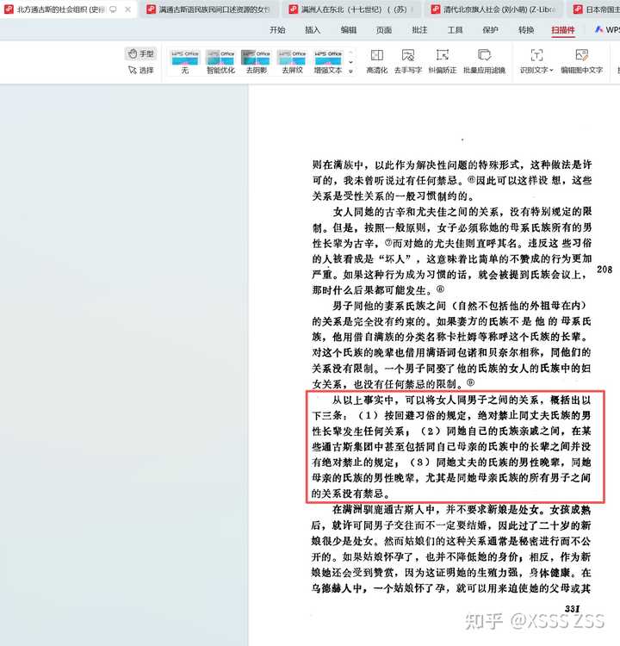Select the 手型 hand tool
The height and width of the screenshot is (646, 620).
pyautogui.click(x=140, y=53)
